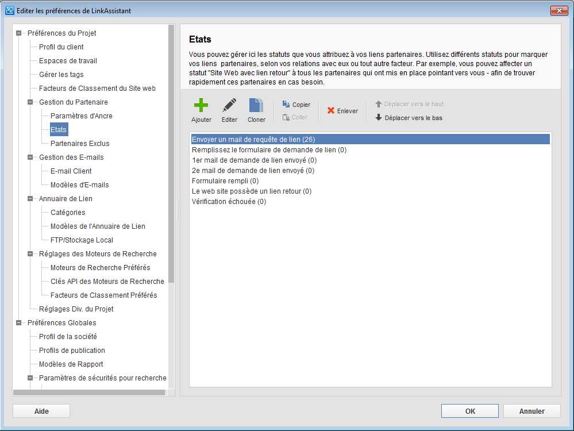This screenshot has height=431, width=574.
Task: Open the Gérer les tags page
Action: click(x=61, y=75)
